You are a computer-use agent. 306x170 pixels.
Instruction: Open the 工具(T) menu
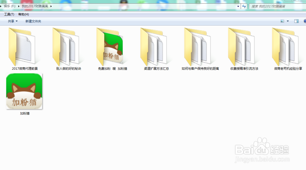point(9,14)
